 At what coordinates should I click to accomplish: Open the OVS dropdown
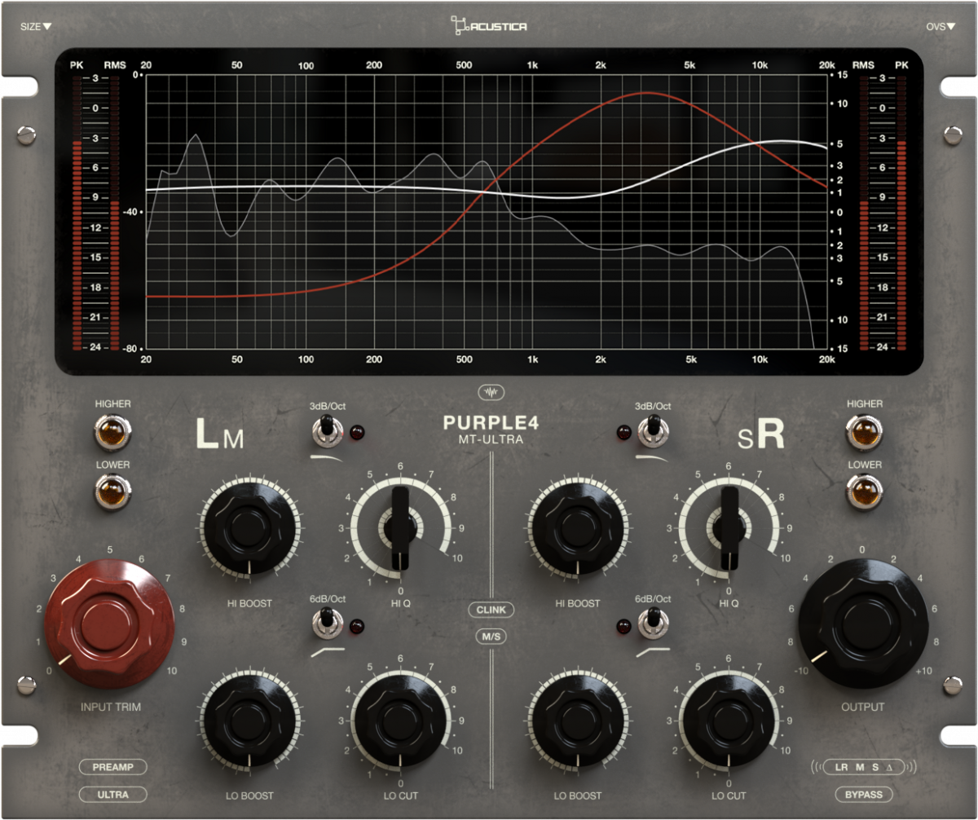point(941,25)
